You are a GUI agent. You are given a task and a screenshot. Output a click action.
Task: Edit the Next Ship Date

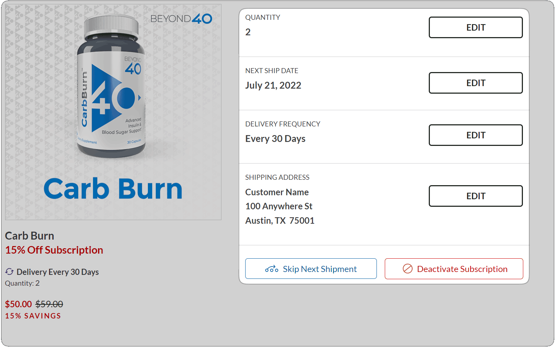pyautogui.click(x=476, y=83)
